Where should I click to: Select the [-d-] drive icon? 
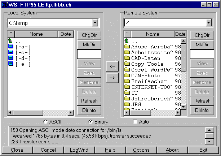(x=10, y=58)
